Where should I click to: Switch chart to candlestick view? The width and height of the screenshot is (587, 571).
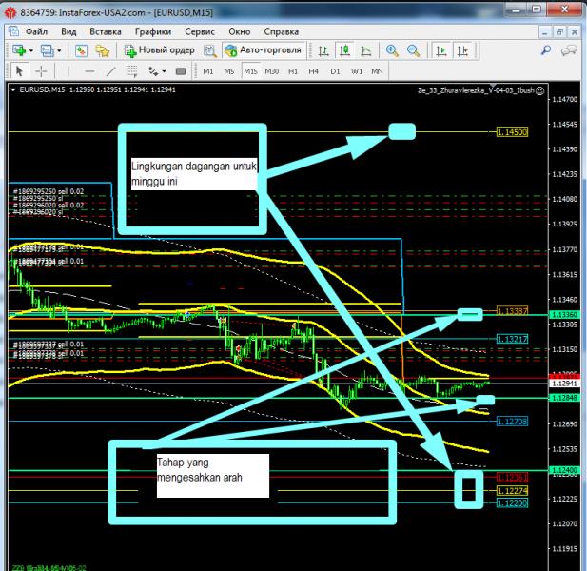[344, 49]
